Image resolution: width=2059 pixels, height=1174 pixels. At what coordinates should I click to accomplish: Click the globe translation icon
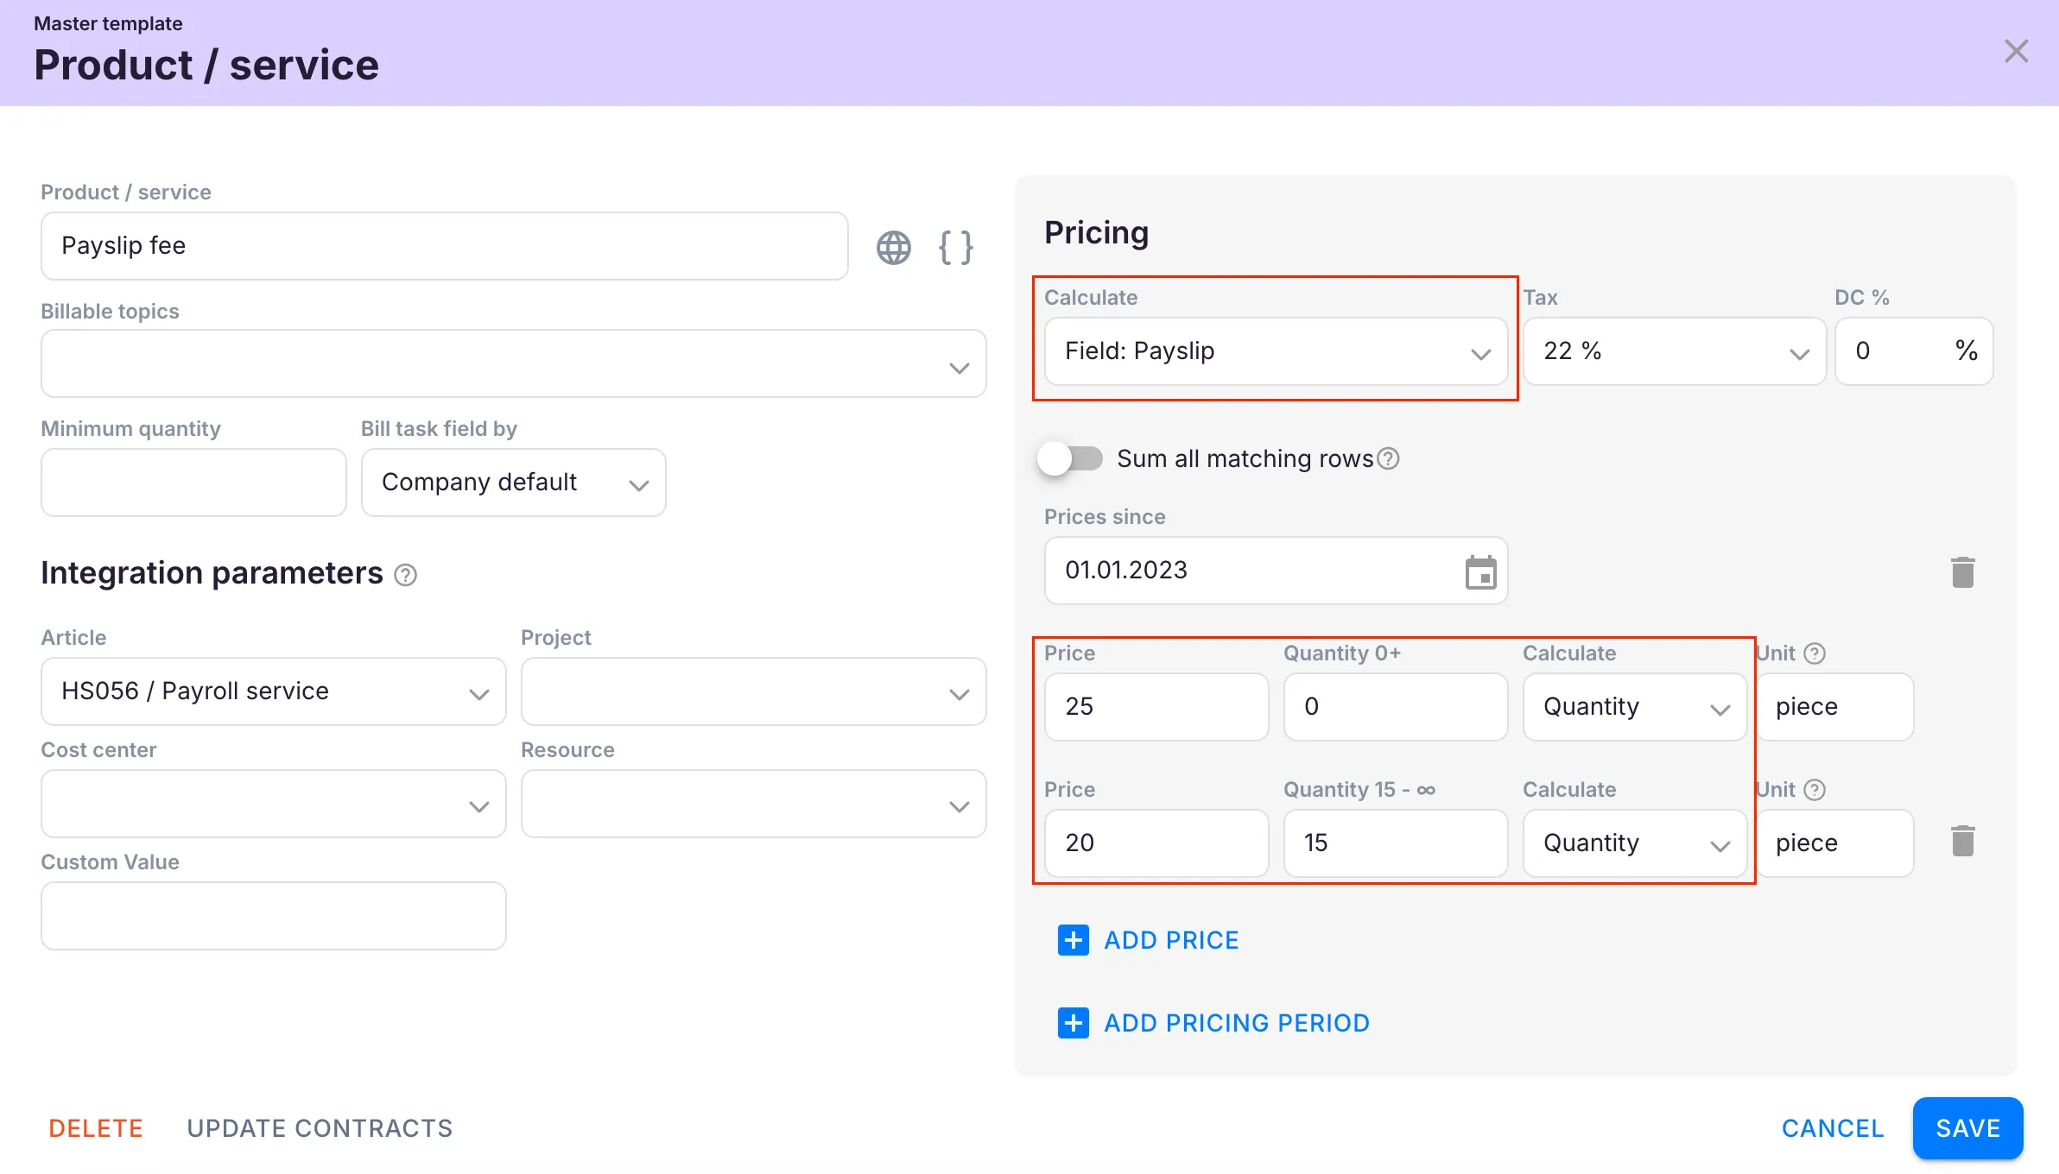[893, 248]
